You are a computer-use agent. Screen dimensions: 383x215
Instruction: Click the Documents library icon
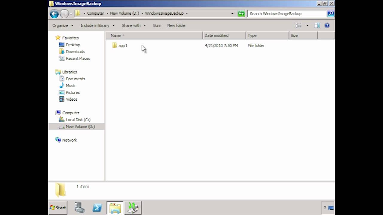tap(62, 79)
